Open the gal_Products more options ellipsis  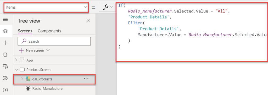coord(86,79)
